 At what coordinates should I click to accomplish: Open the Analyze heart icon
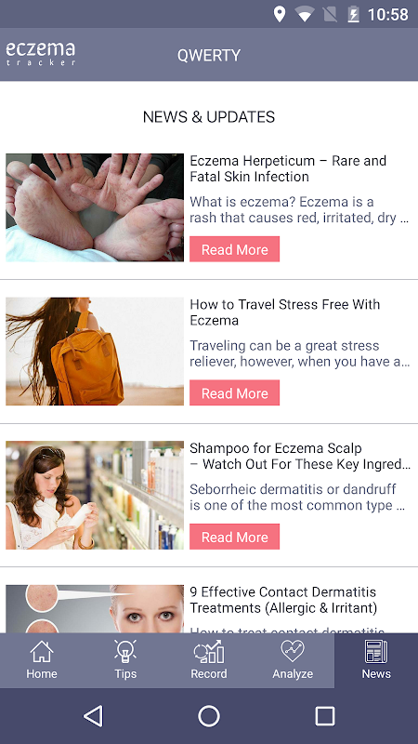[293, 652]
